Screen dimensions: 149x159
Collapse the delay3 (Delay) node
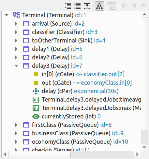[x=16, y=66]
